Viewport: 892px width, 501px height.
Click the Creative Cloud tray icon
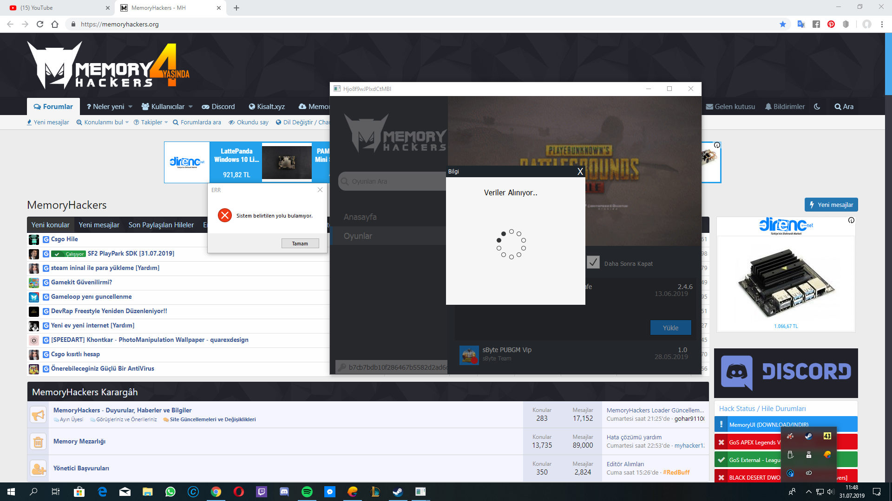pyautogui.click(x=809, y=473)
